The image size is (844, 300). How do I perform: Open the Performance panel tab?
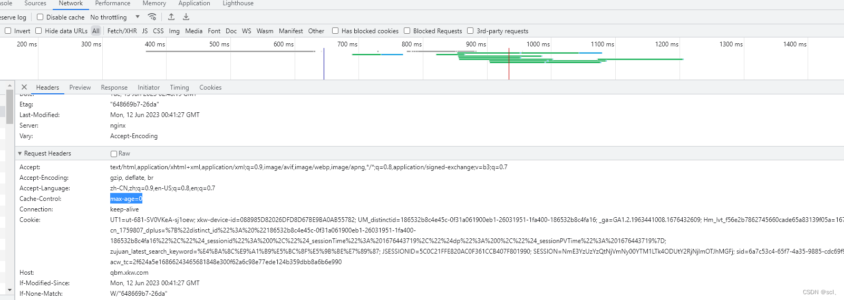point(113,3)
